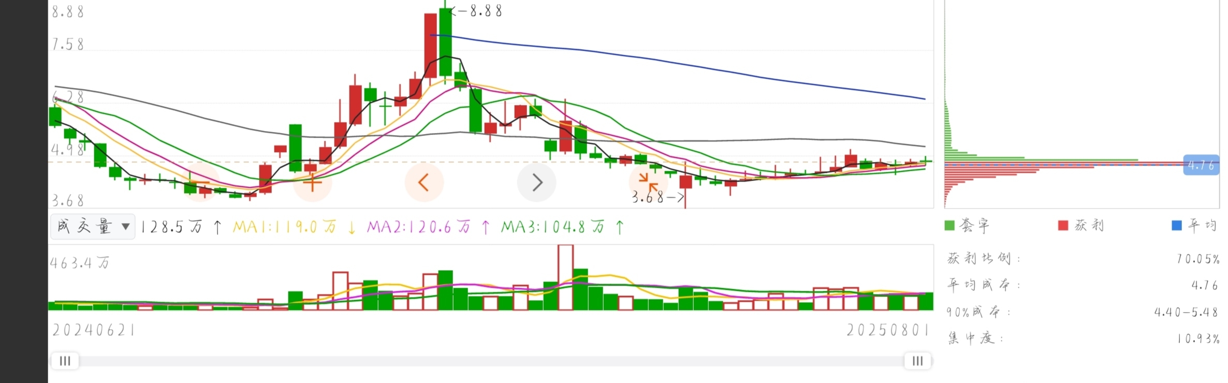Tap the zoom-out minus circle icon

(x=200, y=182)
